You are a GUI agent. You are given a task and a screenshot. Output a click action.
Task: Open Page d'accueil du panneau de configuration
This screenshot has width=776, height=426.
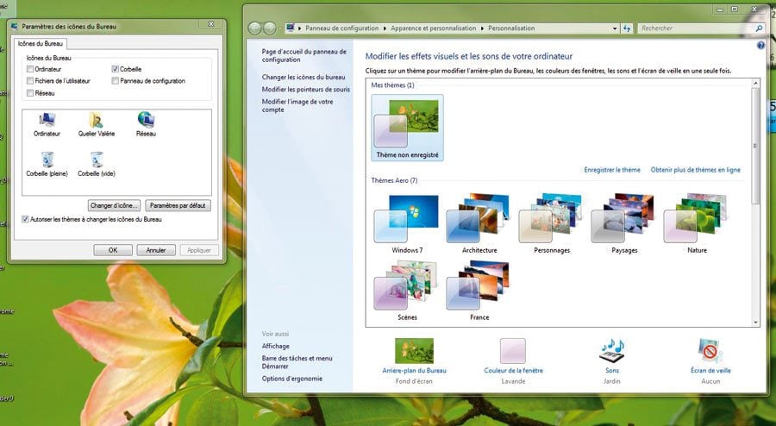[x=304, y=55]
